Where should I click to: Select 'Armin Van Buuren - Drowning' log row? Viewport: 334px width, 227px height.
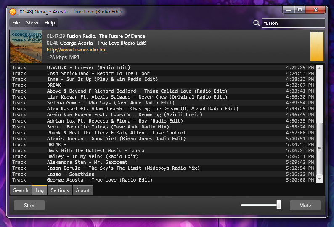pyautogui.click(x=163, y=115)
